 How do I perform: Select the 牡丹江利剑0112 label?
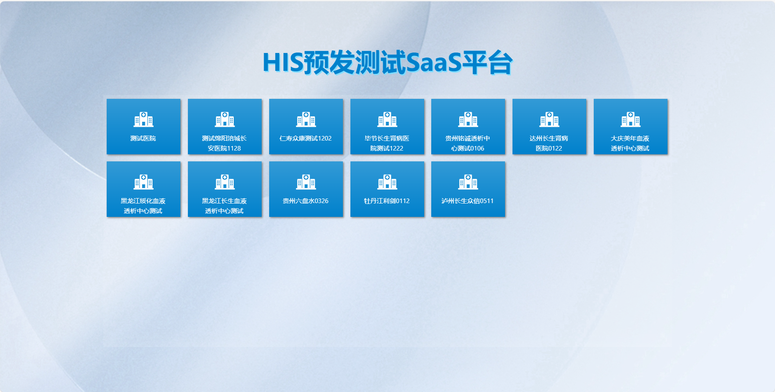coord(387,201)
